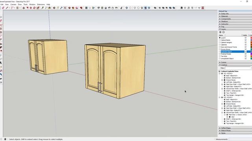Select the Orbit tool

[x=54, y=8]
